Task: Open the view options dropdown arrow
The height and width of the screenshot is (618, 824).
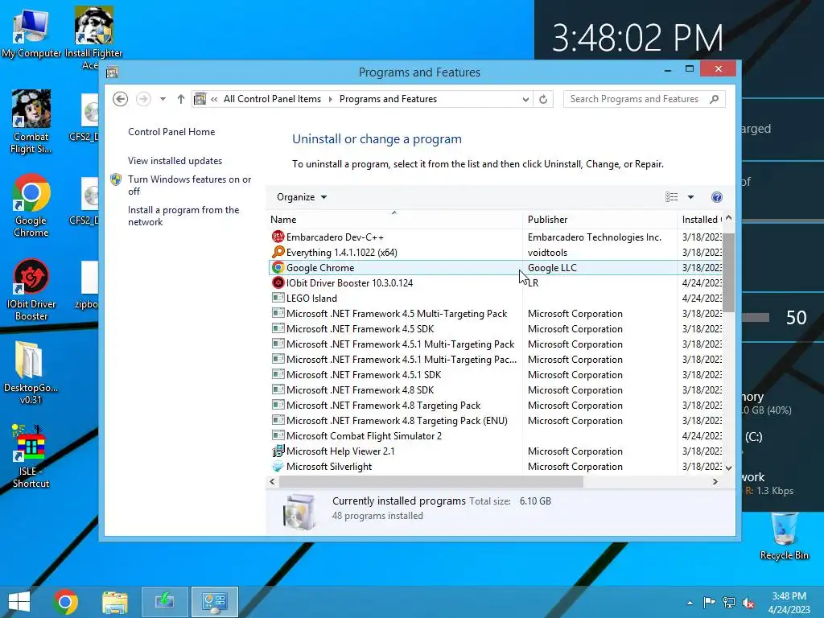Action: coord(690,197)
